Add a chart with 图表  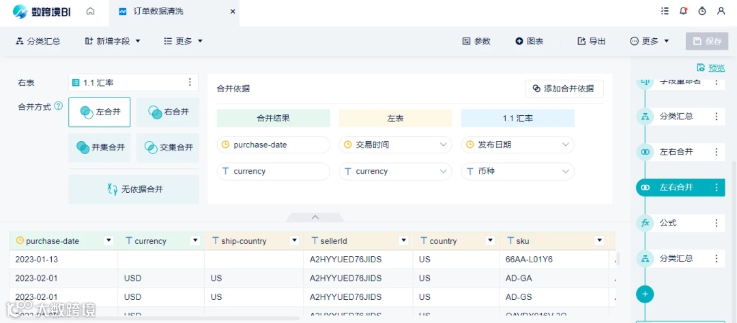pyautogui.click(x=530, y=41)
